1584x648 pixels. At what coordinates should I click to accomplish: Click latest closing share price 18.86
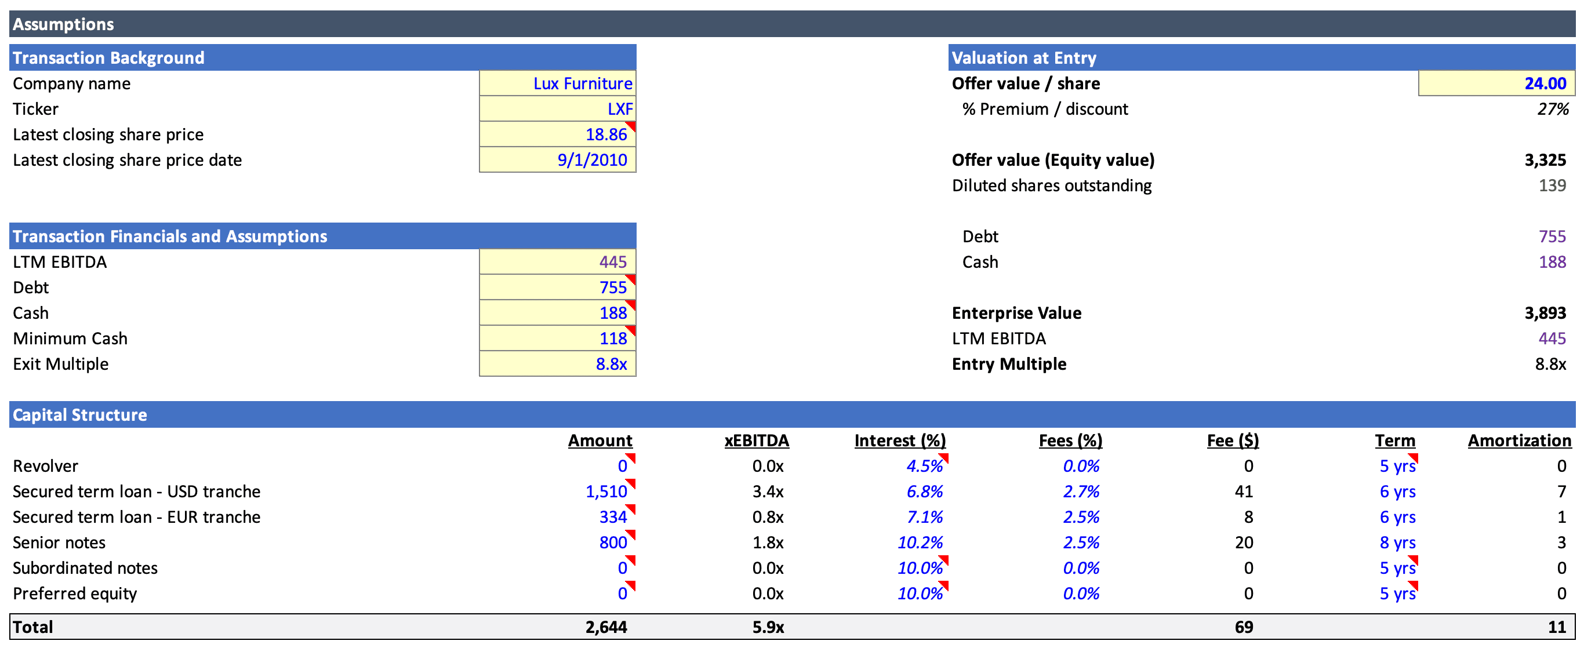(x=605, y=134)
